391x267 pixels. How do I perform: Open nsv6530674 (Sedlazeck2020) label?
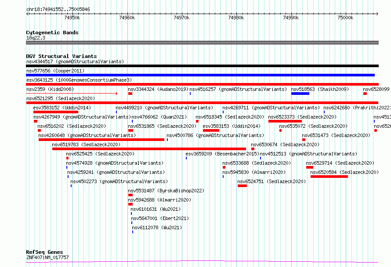tap(285, 144)
